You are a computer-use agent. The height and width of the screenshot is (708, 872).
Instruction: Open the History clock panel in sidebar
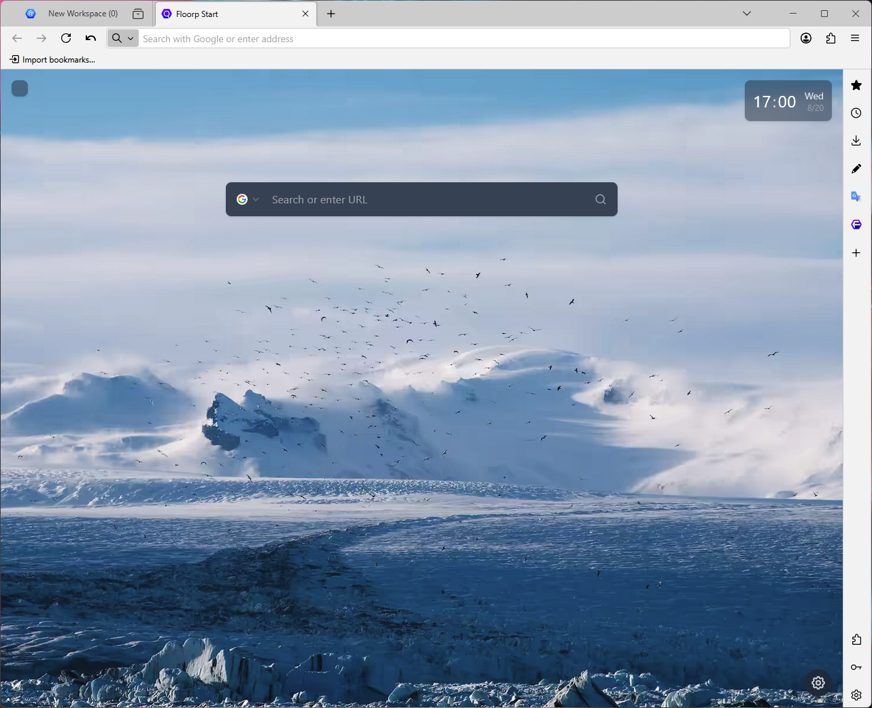click(856, 113)
